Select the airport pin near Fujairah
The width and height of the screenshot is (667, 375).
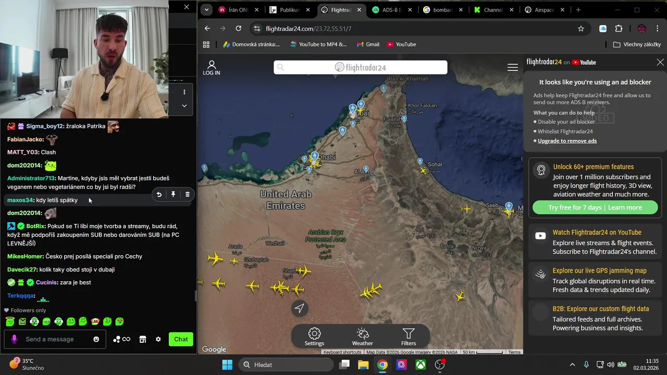pos(404,119)
